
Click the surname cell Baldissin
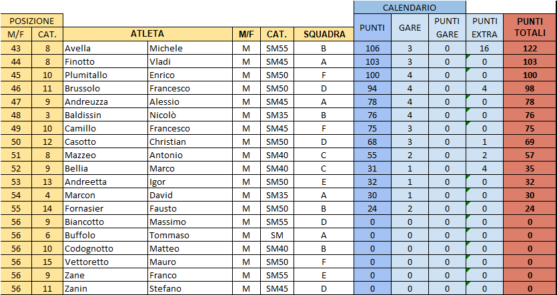pyautogui.click(x=105, y=115)
